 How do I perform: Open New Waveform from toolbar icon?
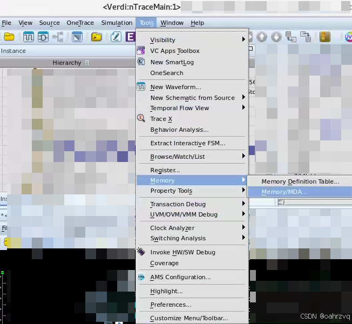tap(29, 37)
